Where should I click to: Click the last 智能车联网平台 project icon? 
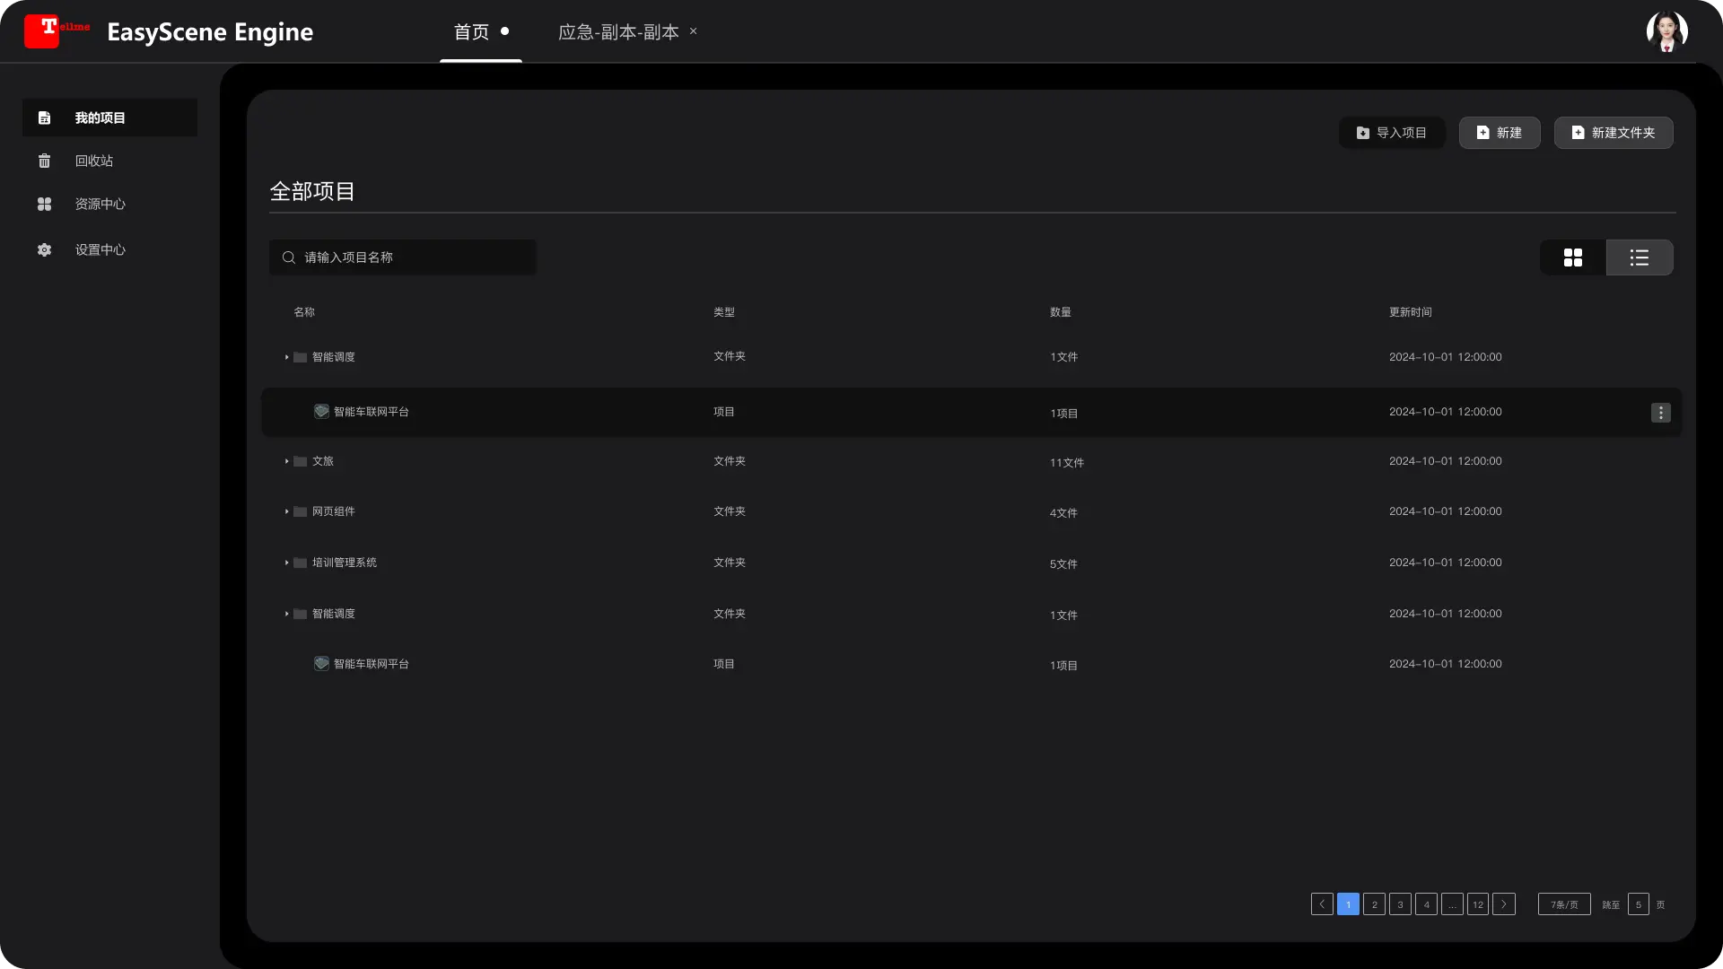click(321, 663)
